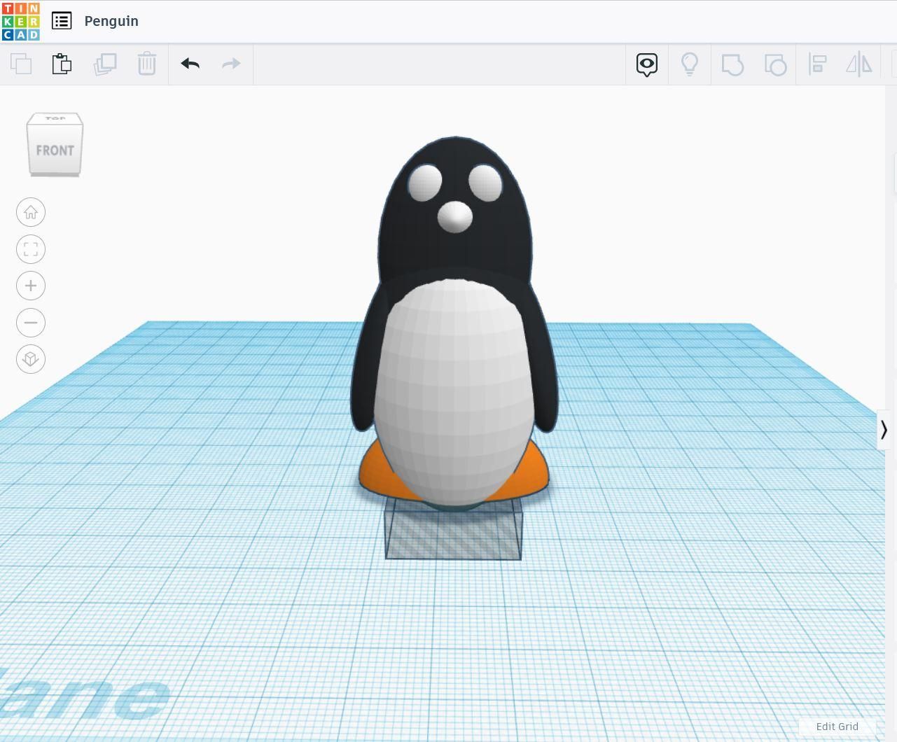897x742 pixels.
Task: Click the Edit Grid button
Action: [x=837, y=727]
